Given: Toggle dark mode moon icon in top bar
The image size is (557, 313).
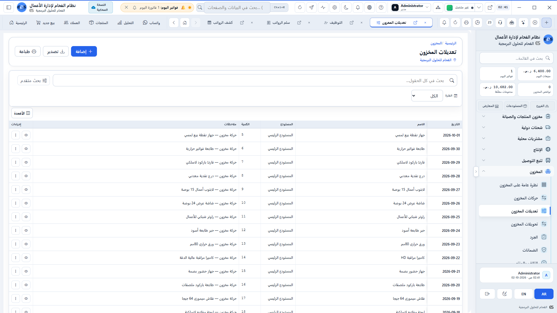Looking at the screenshot, I should coord(346,8).
